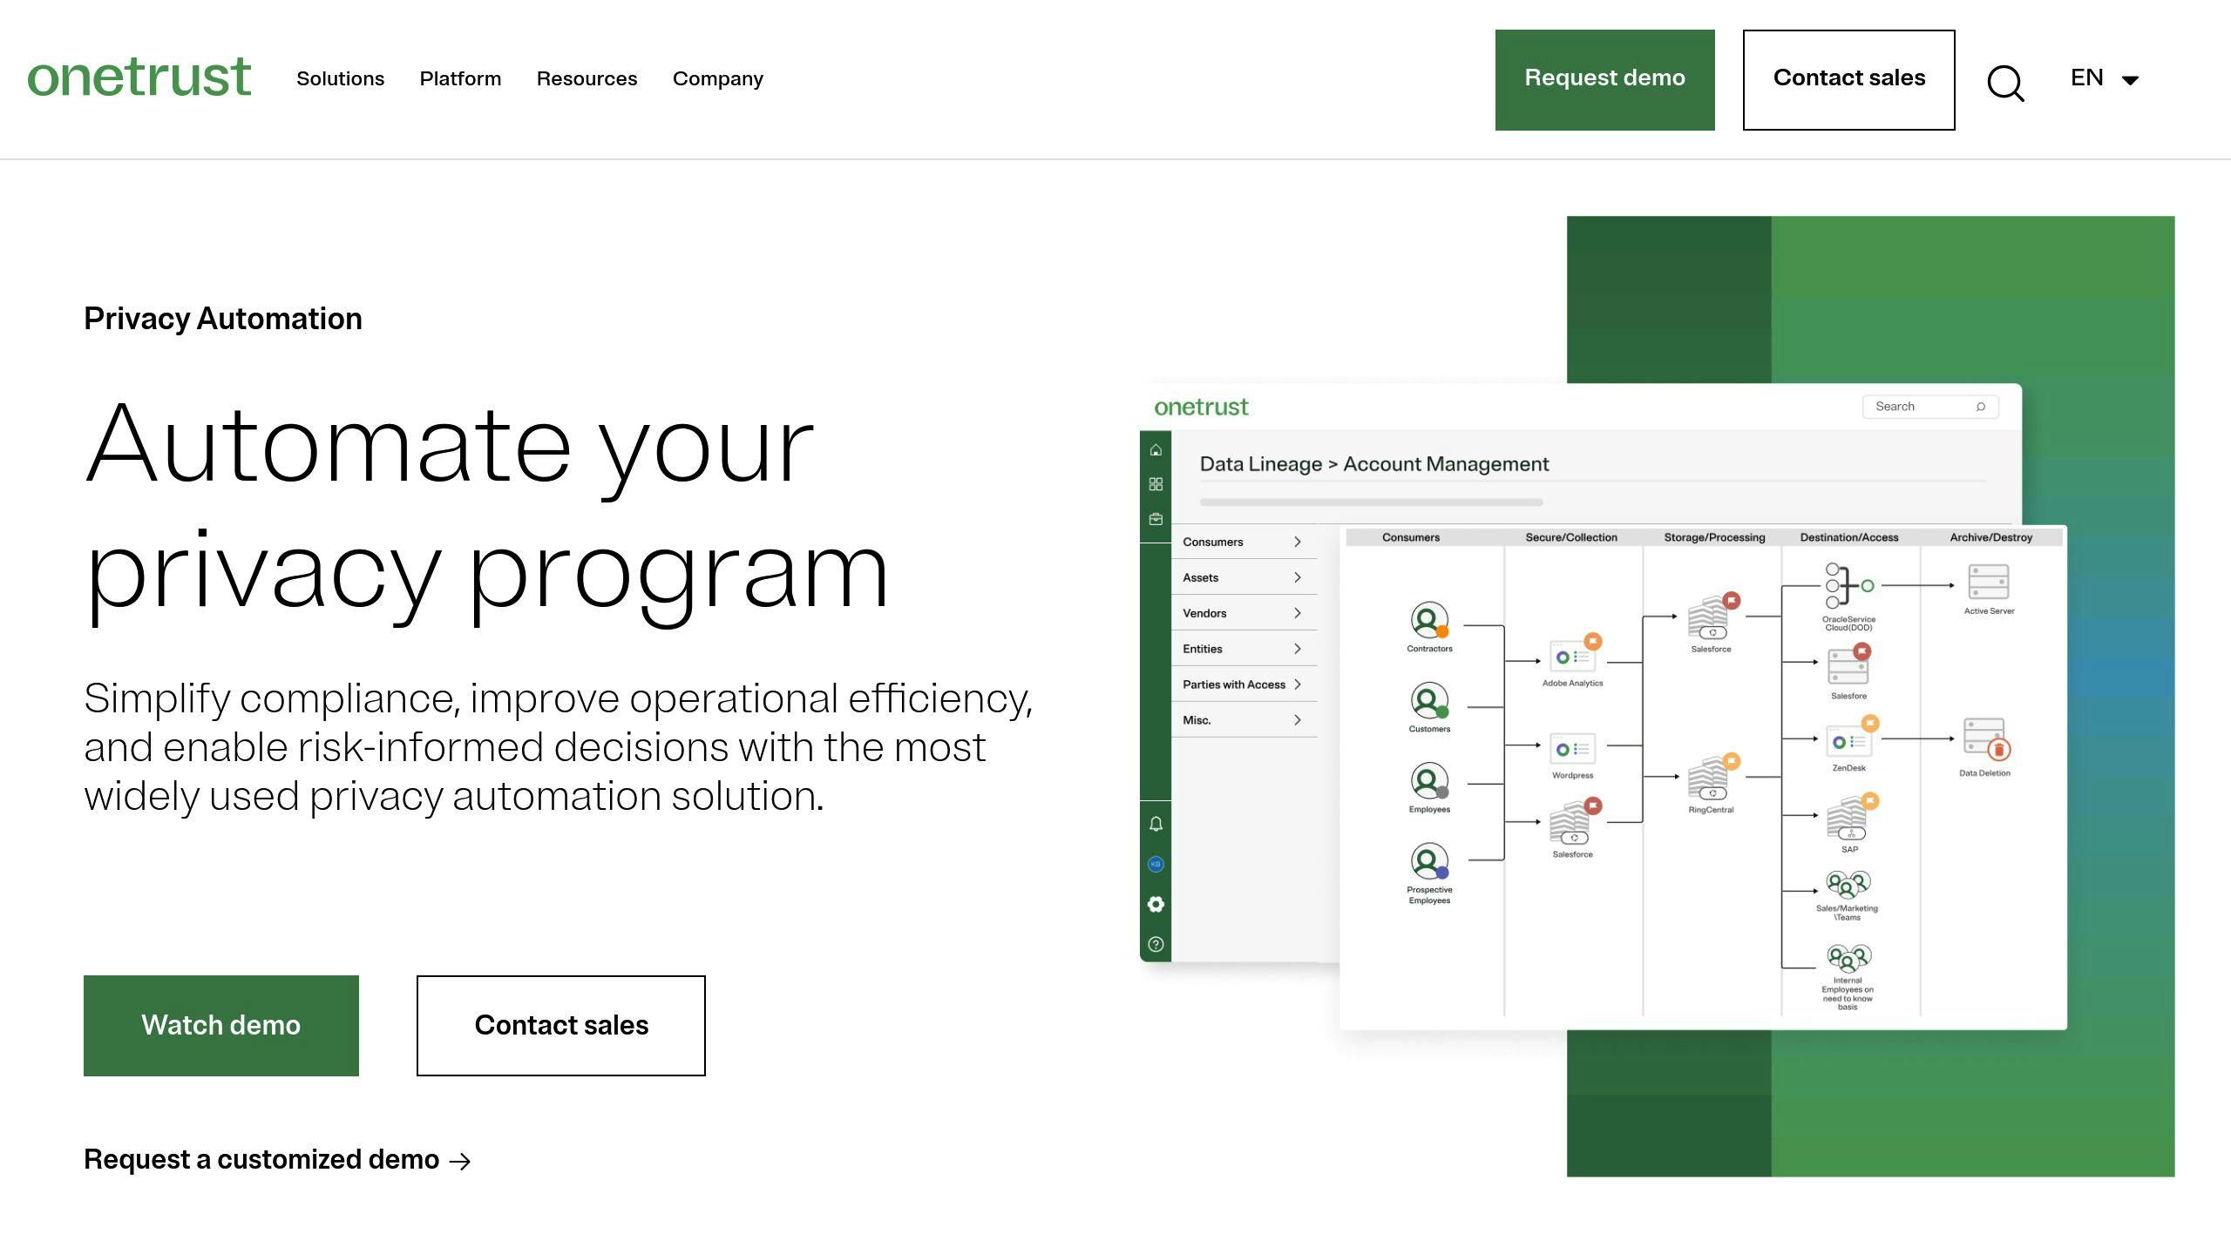Click the settings gear icon in sidebar
2231x1254 pixels.
1154,903
